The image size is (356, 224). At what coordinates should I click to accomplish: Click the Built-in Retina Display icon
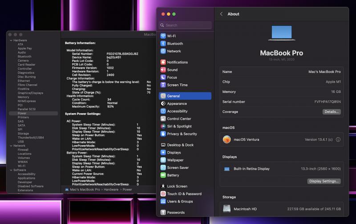point(227,169)
